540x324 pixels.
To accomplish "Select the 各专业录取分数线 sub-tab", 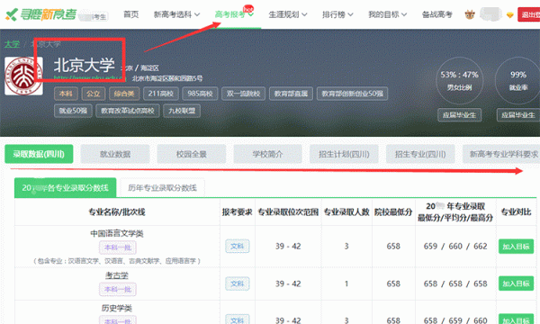I will click(x=65, y=188).
